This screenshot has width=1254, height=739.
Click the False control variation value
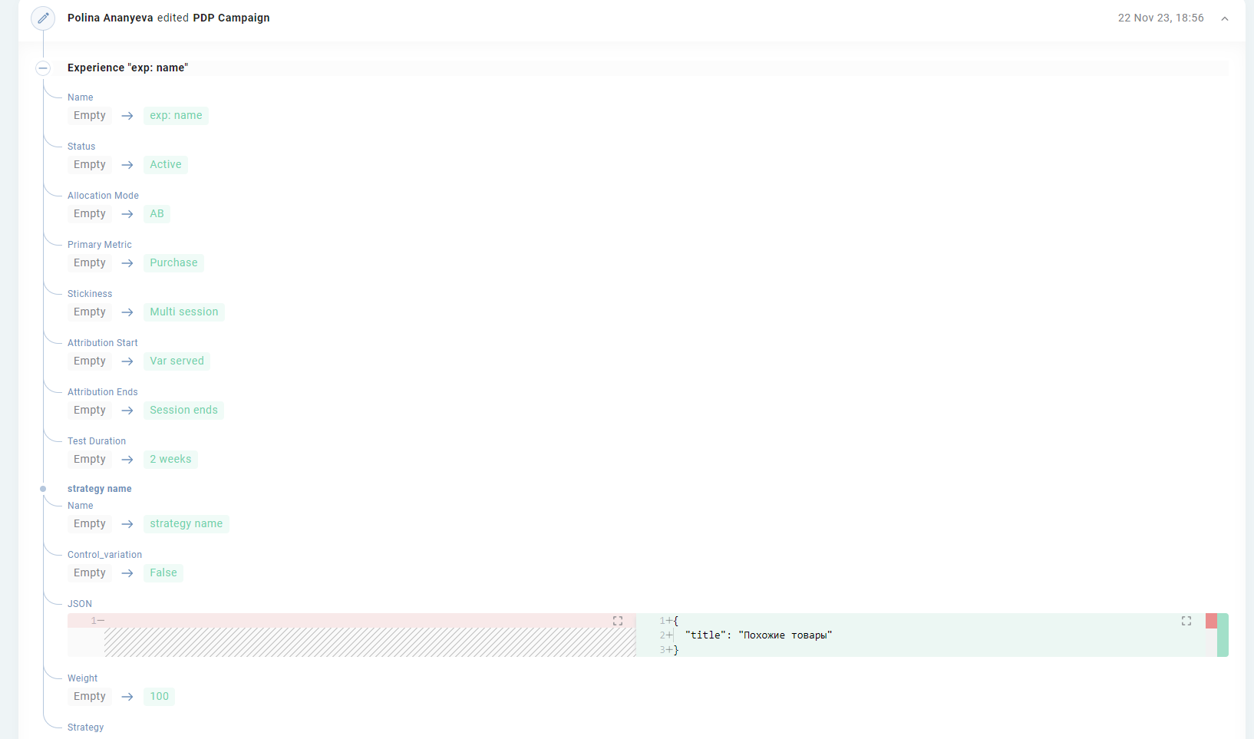tap(163, 573)
